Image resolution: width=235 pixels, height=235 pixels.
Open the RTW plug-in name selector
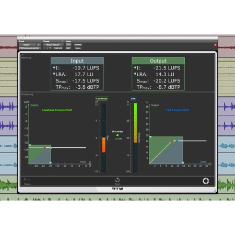(30, 48)
